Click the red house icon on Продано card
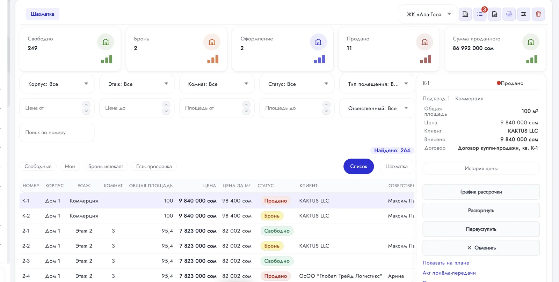Screen dimensions: 559x282 pos(424,42)
